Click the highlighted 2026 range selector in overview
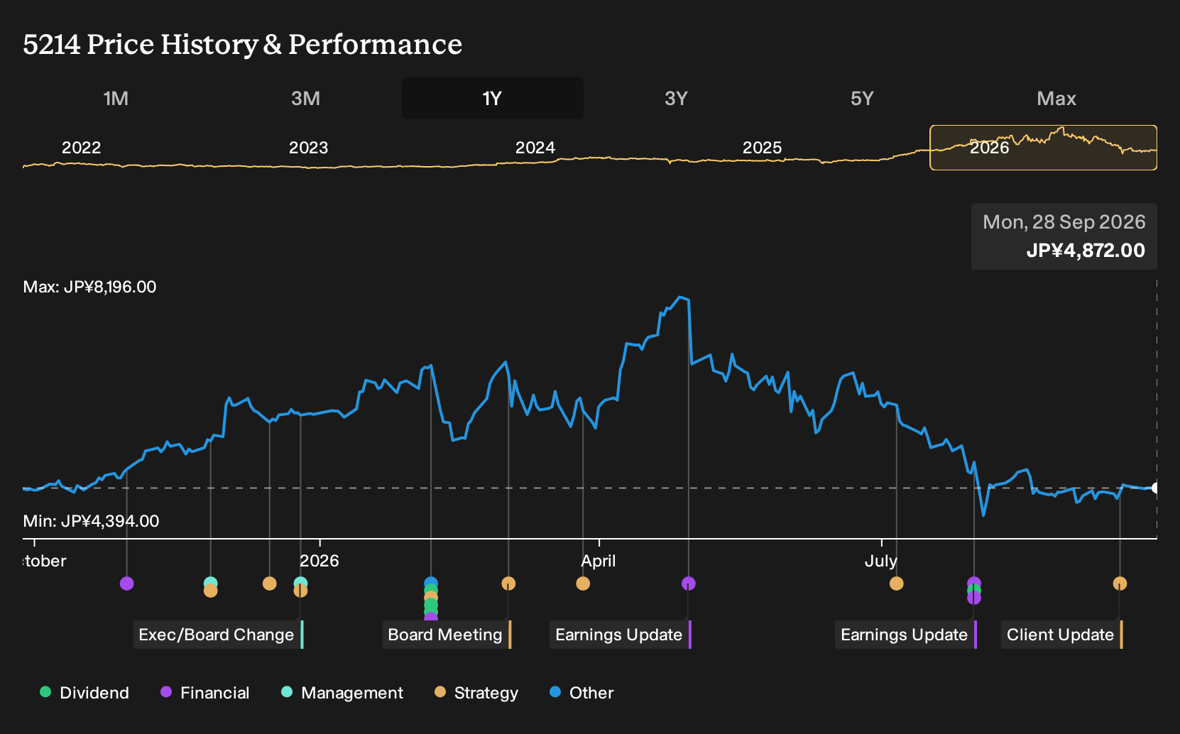The width and height of the screenshot is (1180, 734). coord(1043,148)
